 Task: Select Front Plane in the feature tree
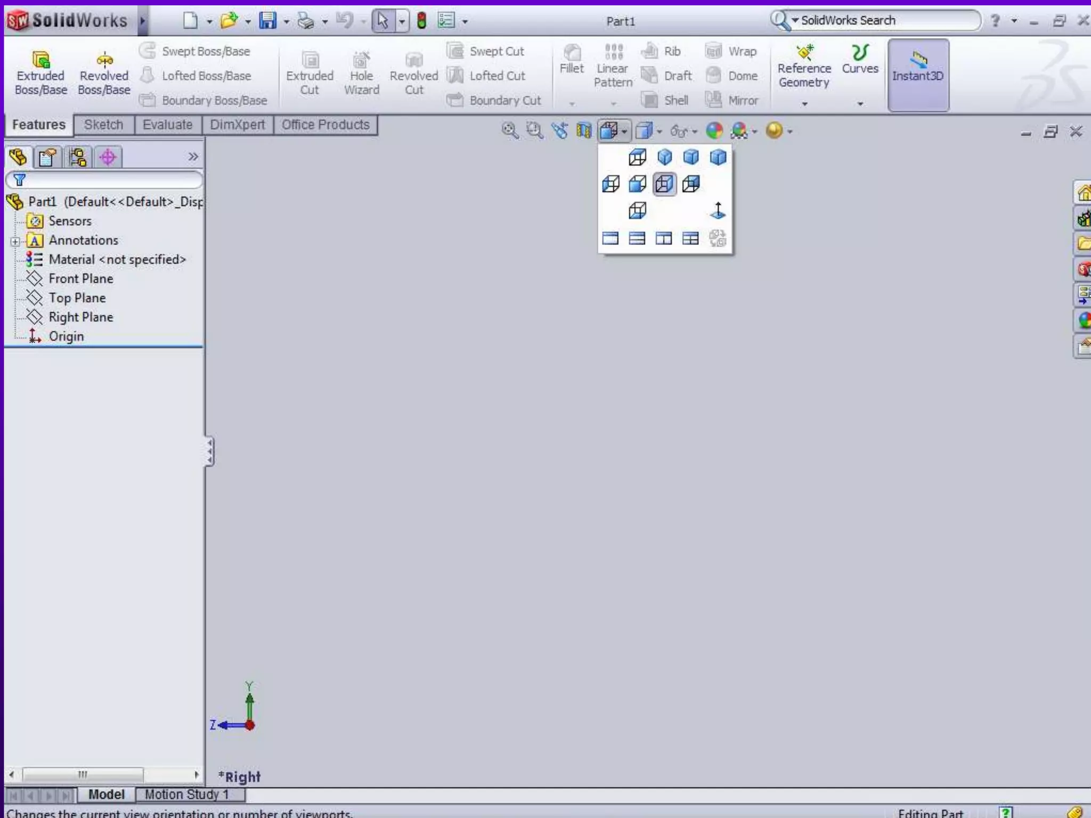point(80,279)
